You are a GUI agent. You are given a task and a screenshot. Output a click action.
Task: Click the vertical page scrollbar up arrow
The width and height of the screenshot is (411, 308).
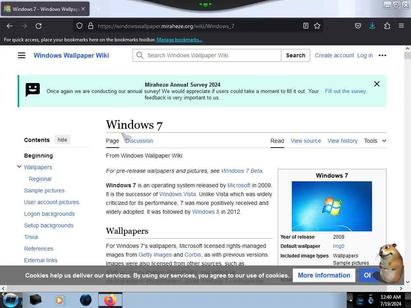pyautogui.click(x=407, y=49)
